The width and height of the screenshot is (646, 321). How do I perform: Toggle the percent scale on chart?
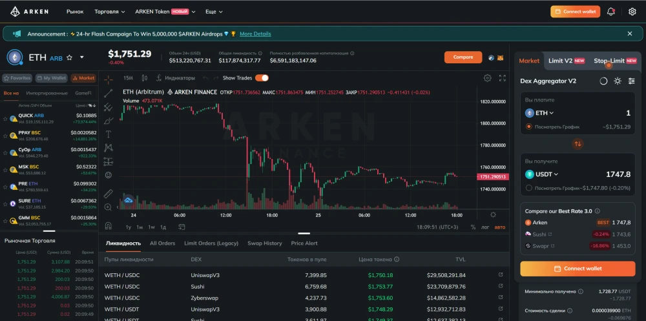coord(473,227)
